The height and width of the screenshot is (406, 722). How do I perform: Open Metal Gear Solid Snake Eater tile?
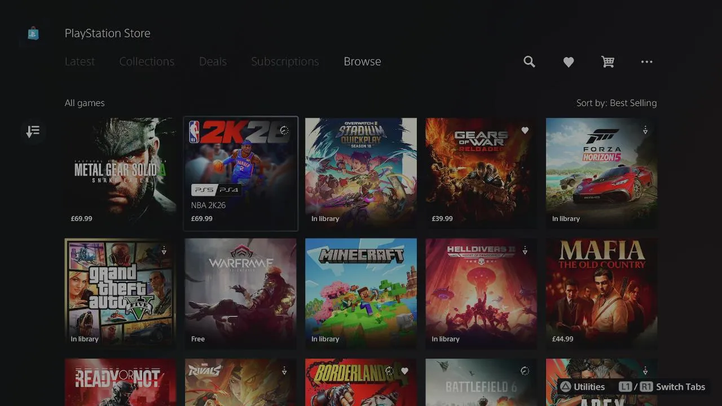120,173
